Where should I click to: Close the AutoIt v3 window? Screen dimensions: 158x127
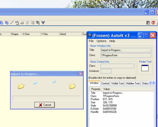pos(153,35)
